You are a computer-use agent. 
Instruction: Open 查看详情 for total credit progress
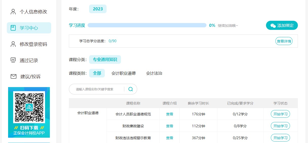point(284,41)
